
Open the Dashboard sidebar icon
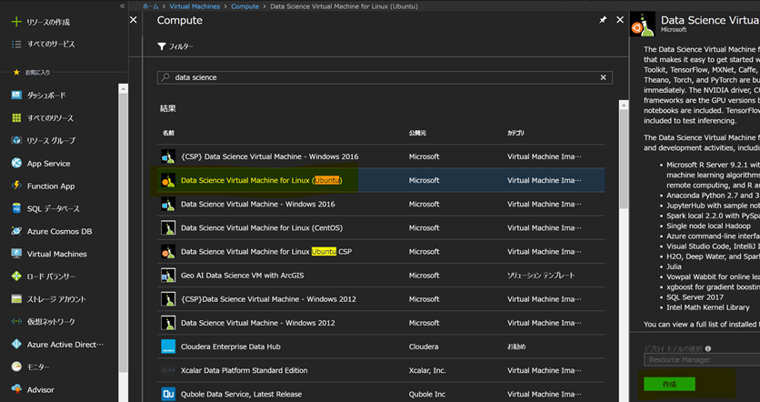pos(16,95)
